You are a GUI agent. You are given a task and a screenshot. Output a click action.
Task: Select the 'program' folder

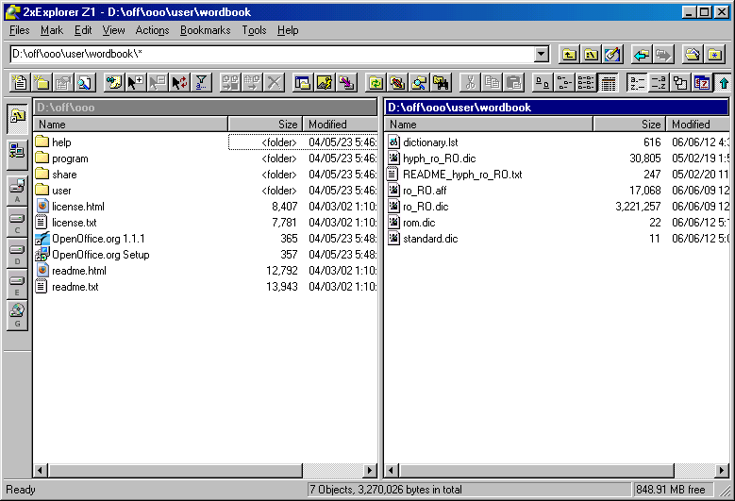pos(70,159)
